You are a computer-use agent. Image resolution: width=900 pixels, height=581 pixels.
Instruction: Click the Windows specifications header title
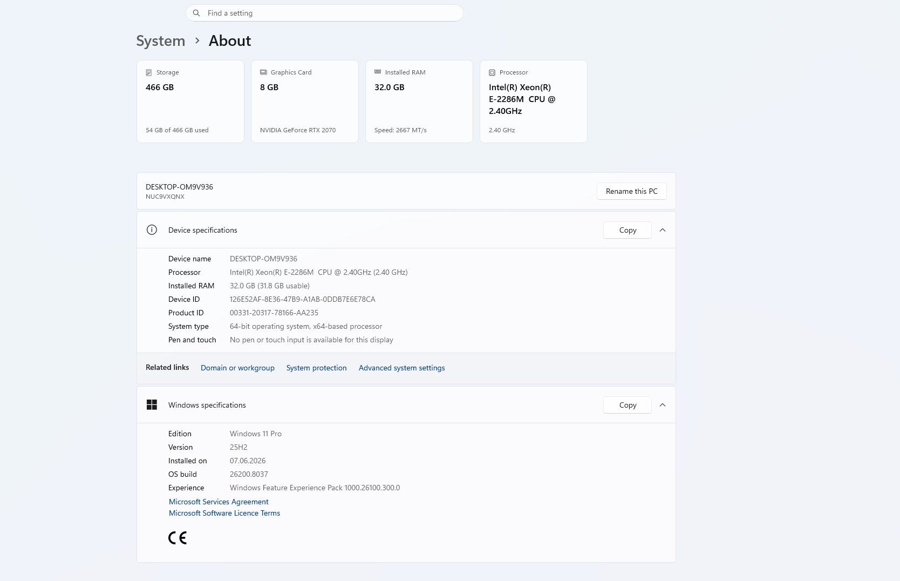pyautogui.click(x=207, y=405)
